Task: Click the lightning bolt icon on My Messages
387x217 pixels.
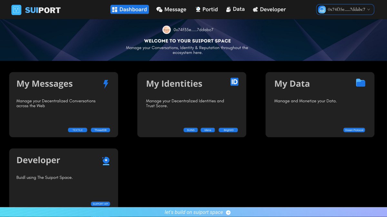Action: [x=105, y=84]
